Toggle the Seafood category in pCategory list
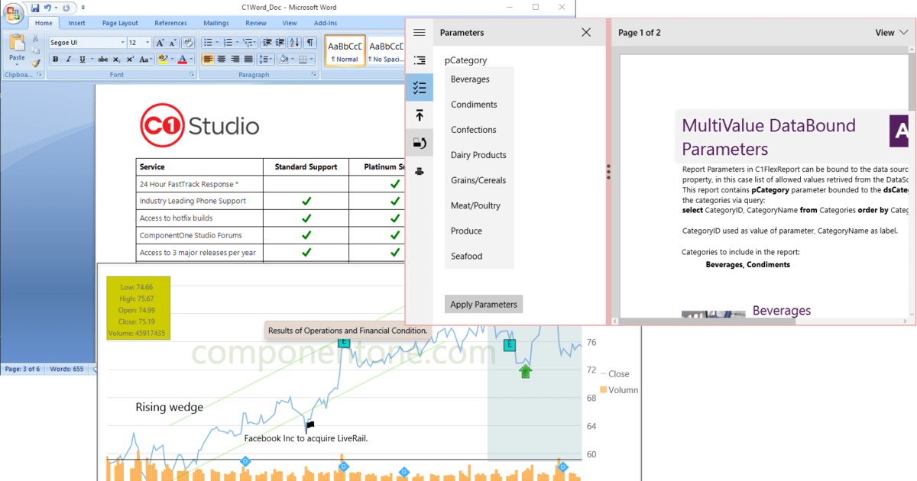 click(479, 257)
